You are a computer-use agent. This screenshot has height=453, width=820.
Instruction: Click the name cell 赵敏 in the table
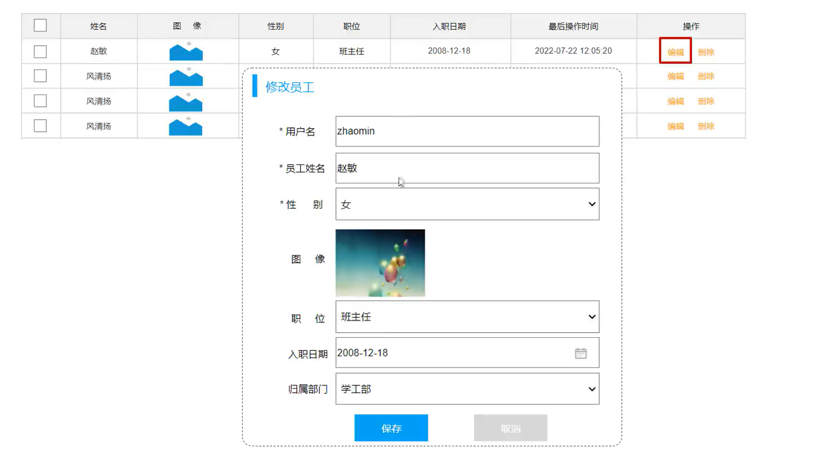pyautogui.click(x=98, y=51)
